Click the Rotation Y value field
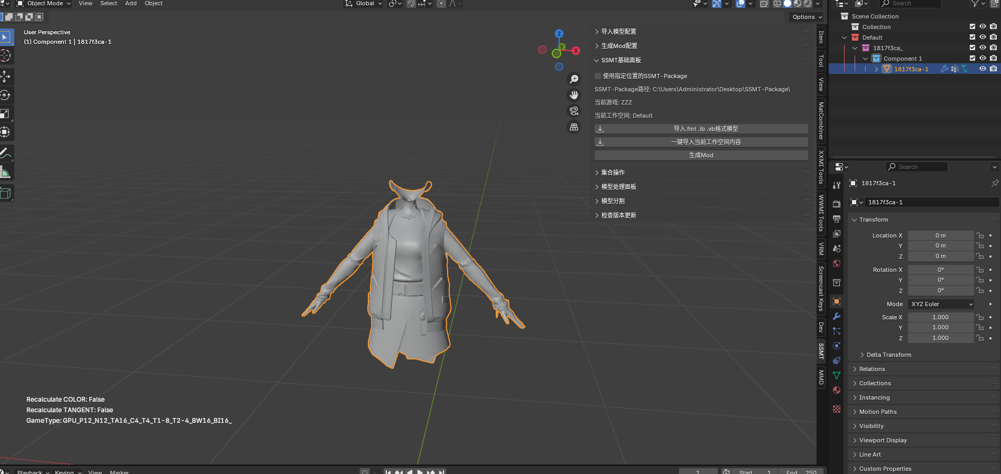This screenshot has height=474, width=1001. pos(941,280)
